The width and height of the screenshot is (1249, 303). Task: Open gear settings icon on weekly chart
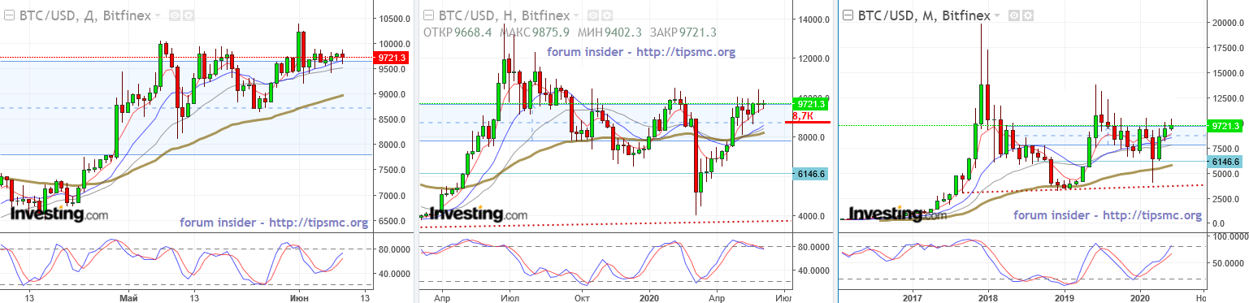tap(607, 15)
